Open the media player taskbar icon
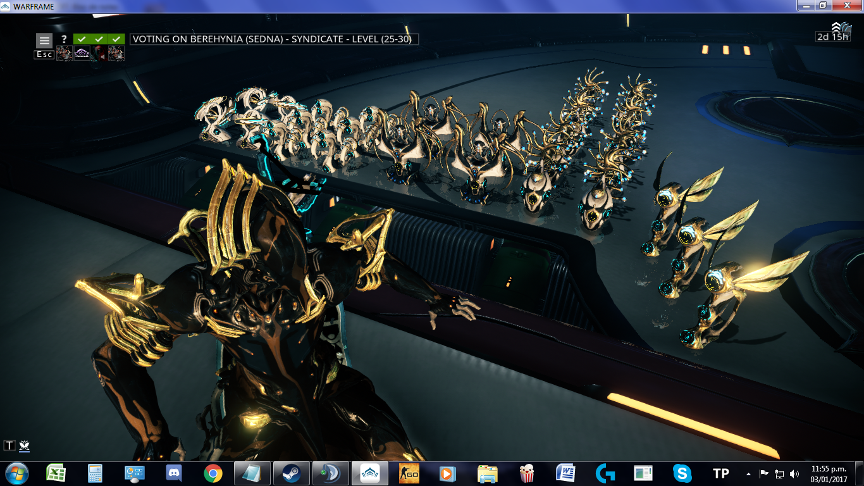The width and height of the screenshot is (864, 486). click(448, 473)
